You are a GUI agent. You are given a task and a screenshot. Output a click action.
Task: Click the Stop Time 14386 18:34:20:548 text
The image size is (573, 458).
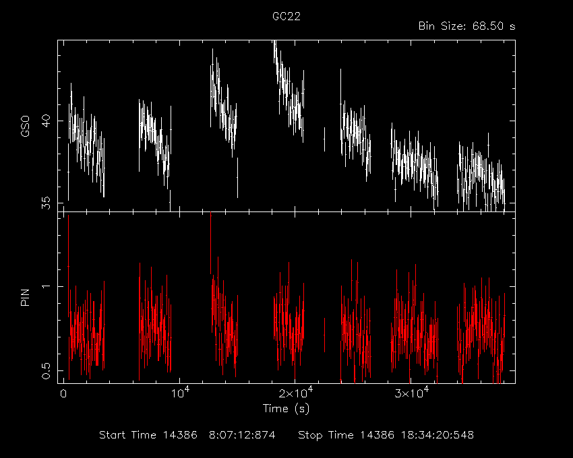click(x=386, y=435)
